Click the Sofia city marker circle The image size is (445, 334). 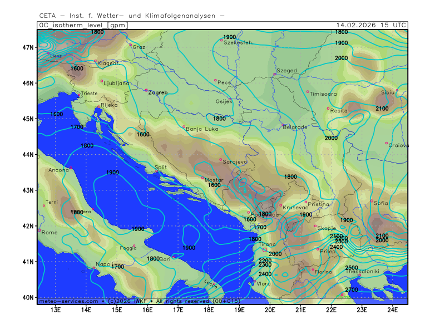pos(372,201)
